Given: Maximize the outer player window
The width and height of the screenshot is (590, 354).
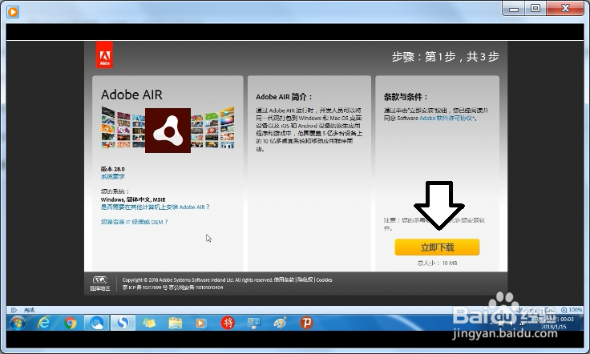Looking at the screenshot, I should [x=535, y=8].
